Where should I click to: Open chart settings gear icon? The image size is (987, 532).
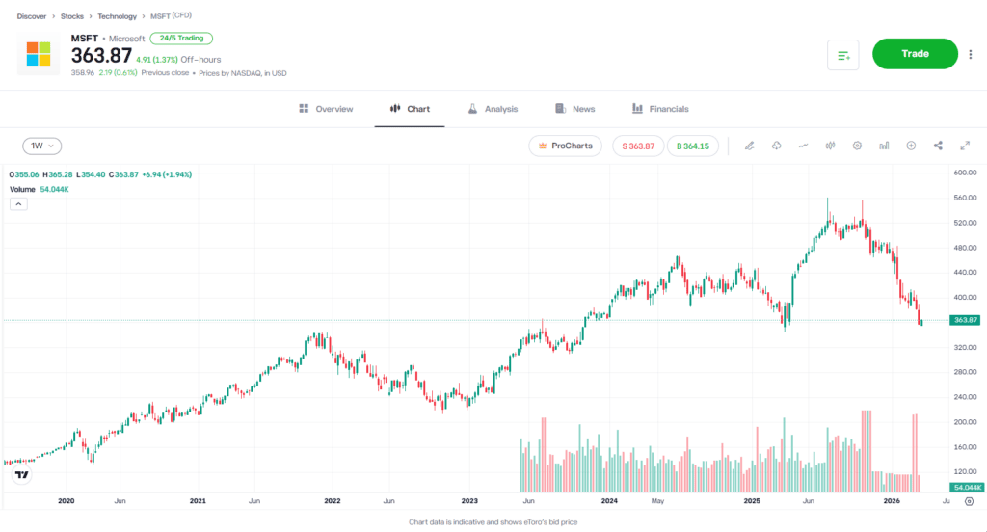[x=857, y=146]
